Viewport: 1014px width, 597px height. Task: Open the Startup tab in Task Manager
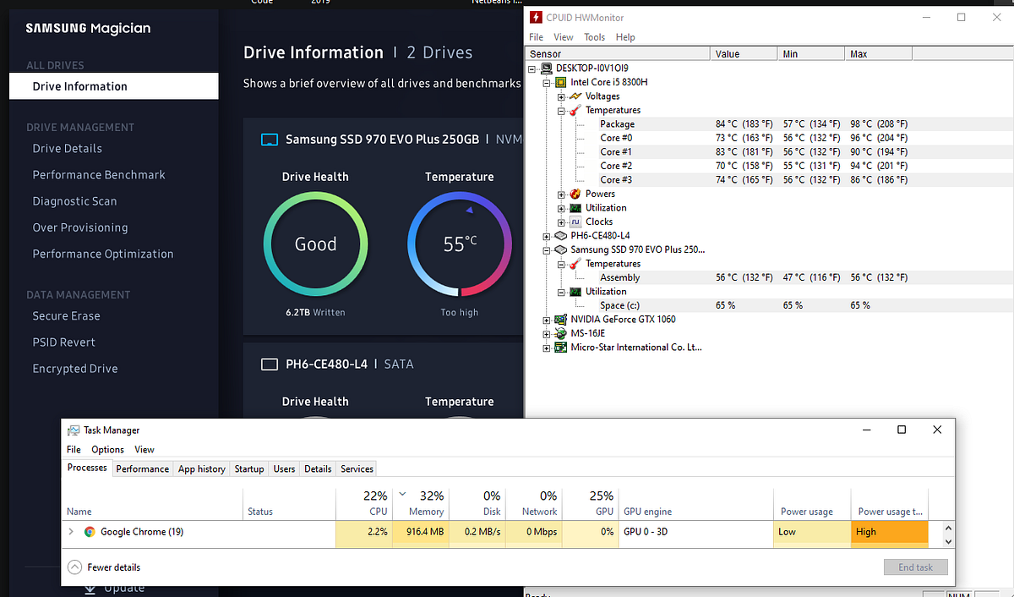coord(248,468)
